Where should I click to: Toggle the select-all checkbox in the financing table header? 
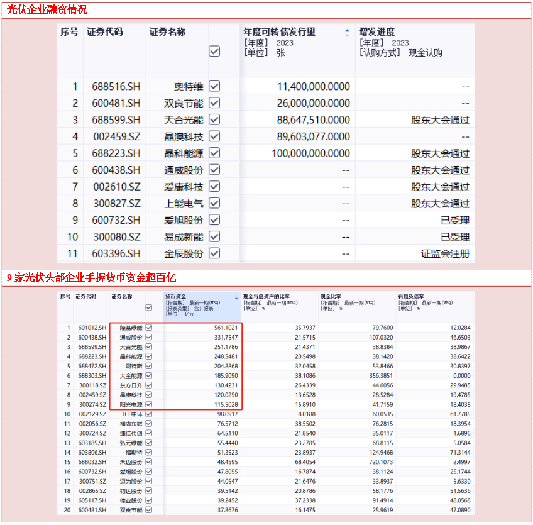tap(214, 52)
